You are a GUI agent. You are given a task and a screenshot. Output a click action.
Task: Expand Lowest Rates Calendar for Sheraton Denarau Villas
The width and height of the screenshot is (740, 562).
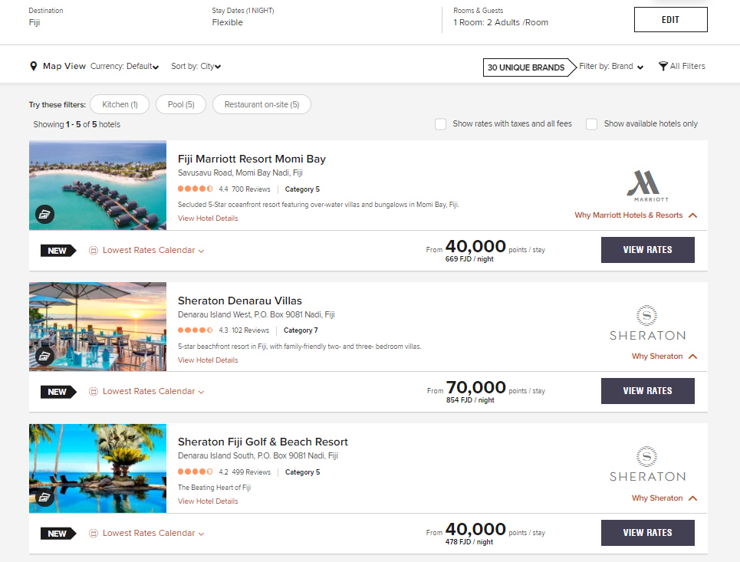[150, 391]
